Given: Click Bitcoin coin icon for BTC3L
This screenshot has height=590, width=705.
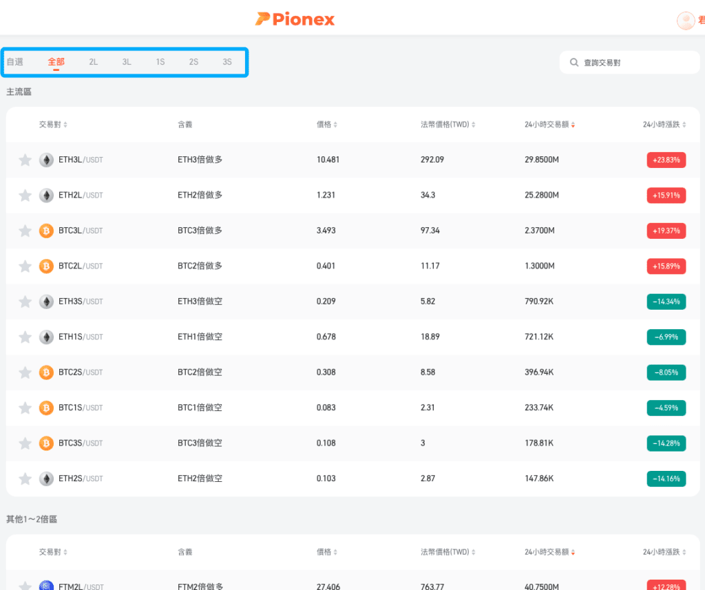Looking at the screenshot, I should tap(46, 231).
